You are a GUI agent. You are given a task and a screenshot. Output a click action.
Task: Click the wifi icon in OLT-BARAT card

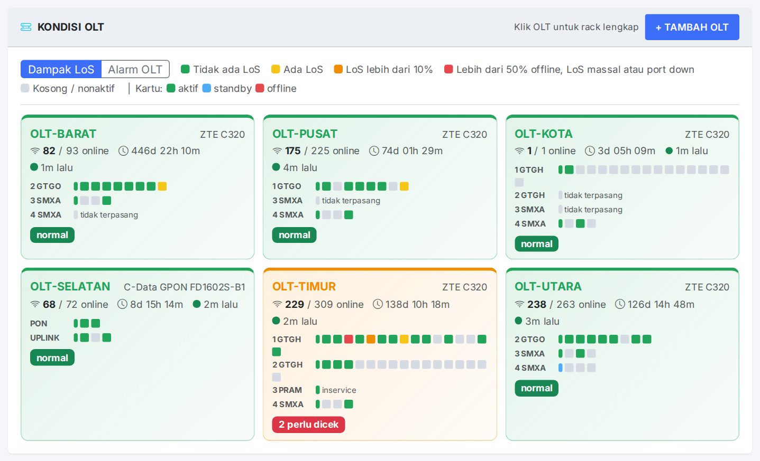tap(35, 151)
